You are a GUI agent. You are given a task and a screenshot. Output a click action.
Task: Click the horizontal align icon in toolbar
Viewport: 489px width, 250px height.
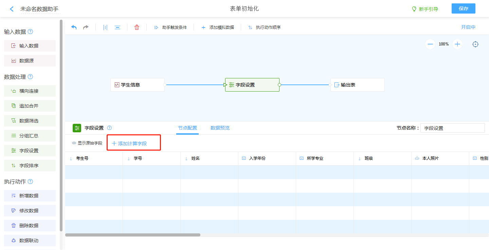[x=117, y=27]
